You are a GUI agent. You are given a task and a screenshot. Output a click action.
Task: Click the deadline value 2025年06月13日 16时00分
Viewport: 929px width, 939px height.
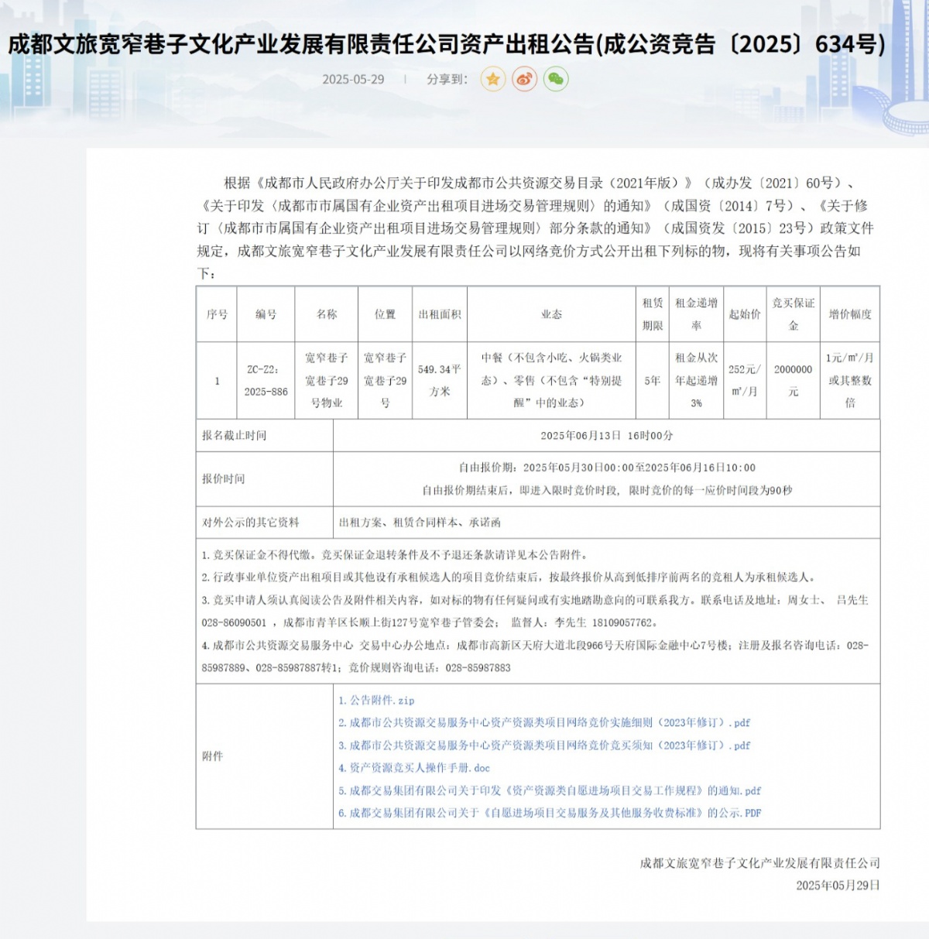pyautogui.click(x=607, y=435)
